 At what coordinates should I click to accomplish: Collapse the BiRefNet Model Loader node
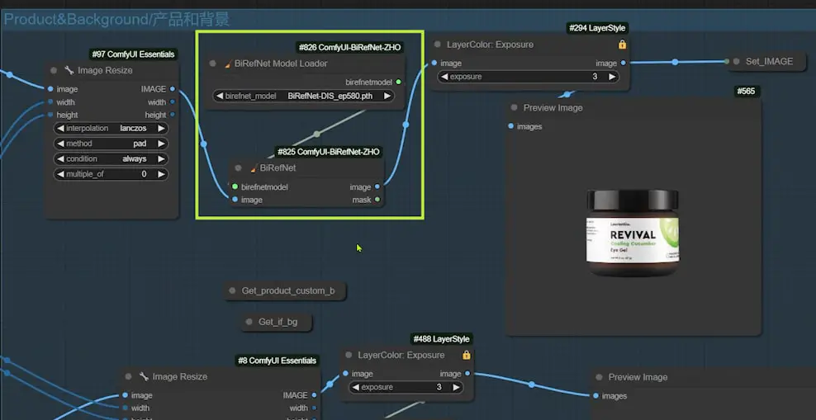pyautogui.click(x=212, y=64)
